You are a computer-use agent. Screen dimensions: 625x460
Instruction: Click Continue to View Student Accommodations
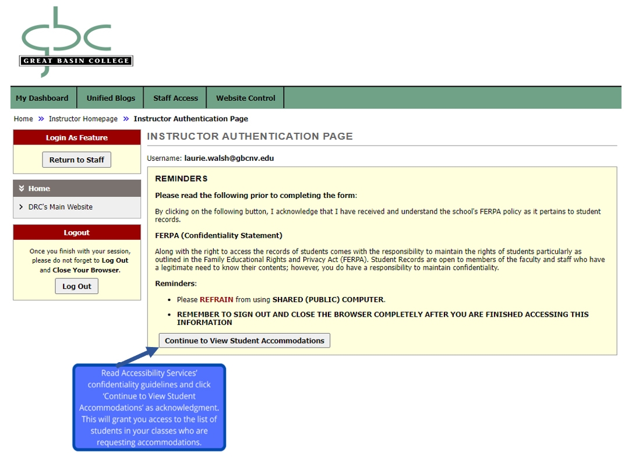[x=244, y=341]
